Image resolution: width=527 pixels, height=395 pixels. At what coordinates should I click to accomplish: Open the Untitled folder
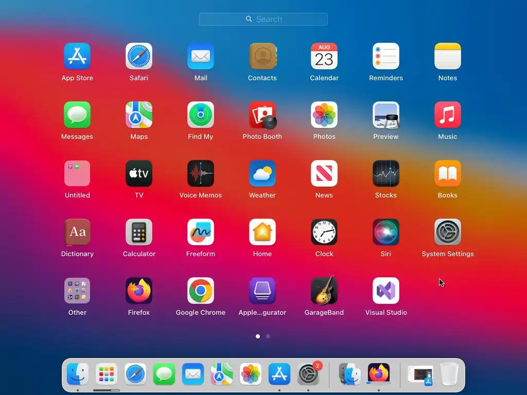point(77,173)
